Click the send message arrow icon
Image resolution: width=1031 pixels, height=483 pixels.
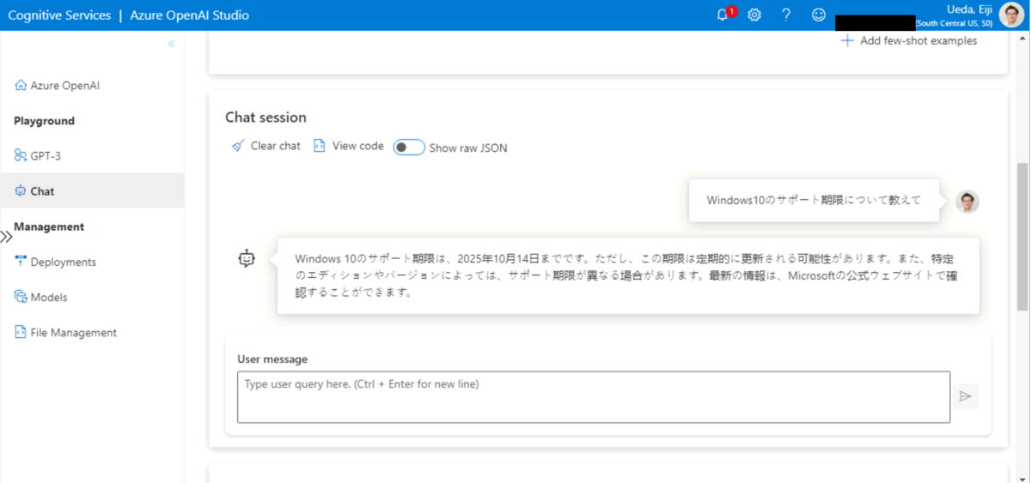click(x=966, y=396)
